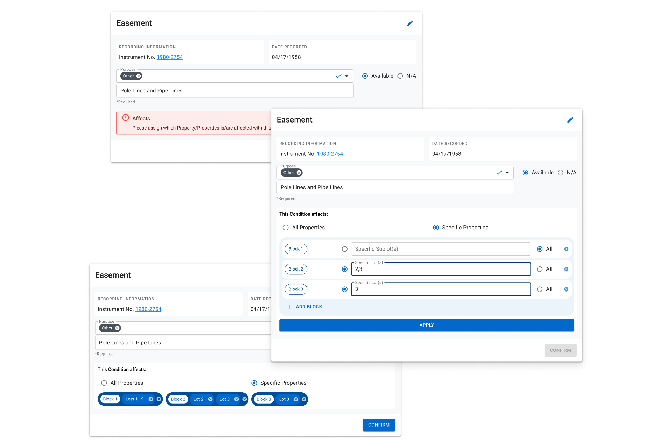Open instrument link 1980-2754 in the front card

pyautogui.click(x=330, y=154)
